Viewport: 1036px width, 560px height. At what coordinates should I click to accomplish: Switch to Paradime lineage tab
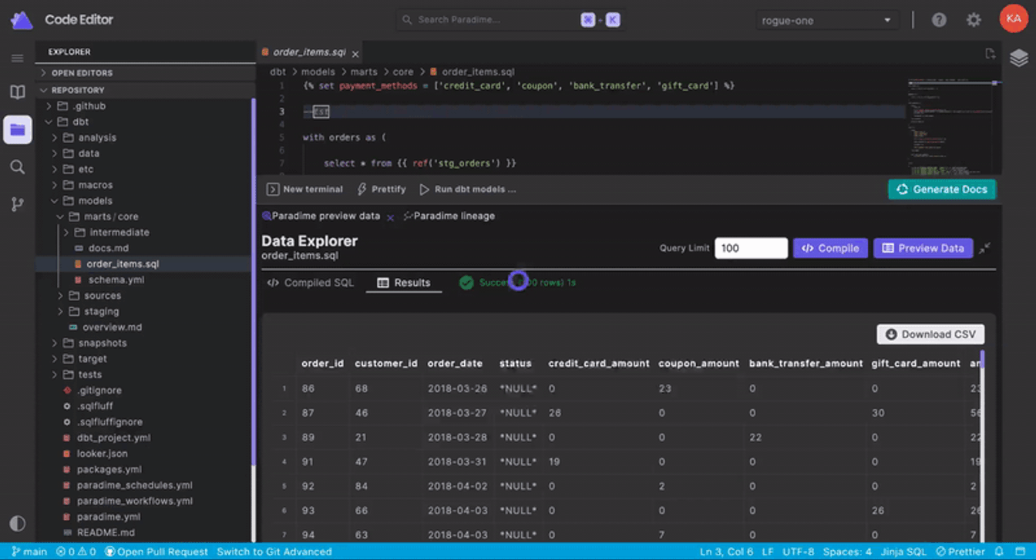click(449, 216)
